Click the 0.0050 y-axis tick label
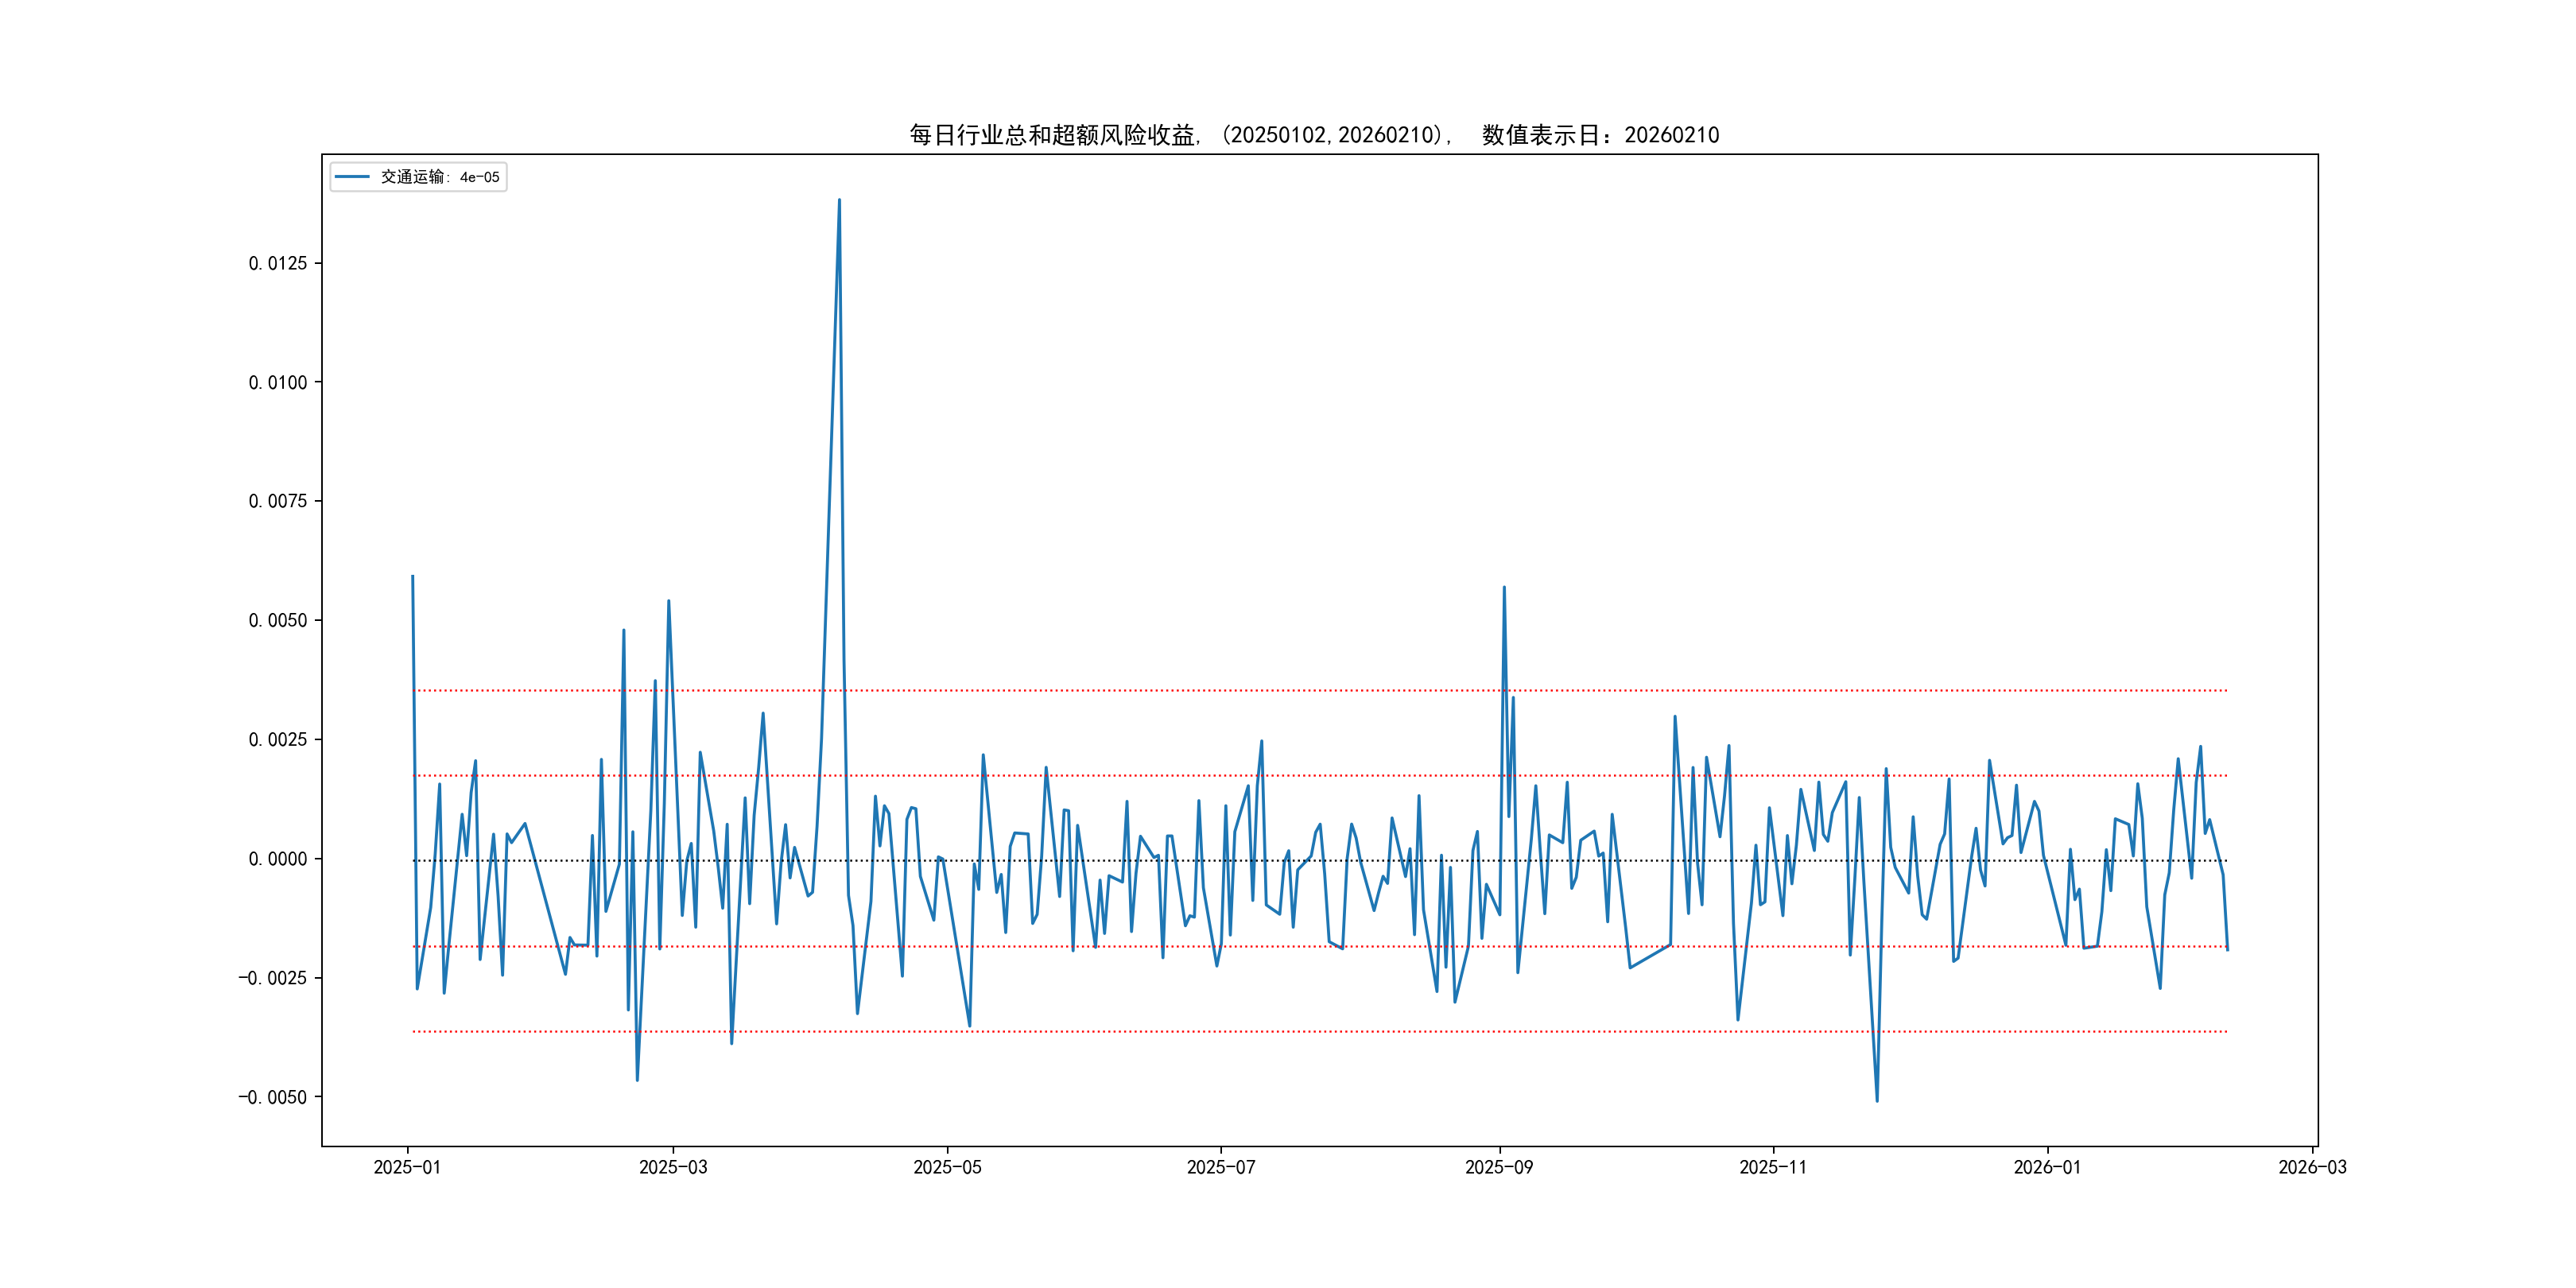The image size is (2576, 1288). [x=277, y=620]
